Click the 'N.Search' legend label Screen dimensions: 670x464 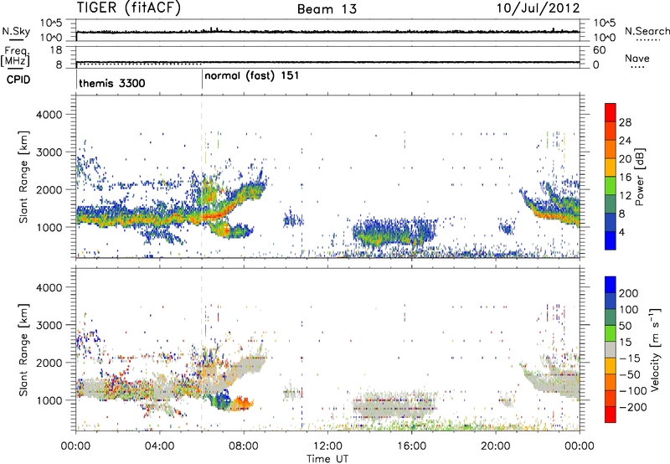(x=647, y=31)
